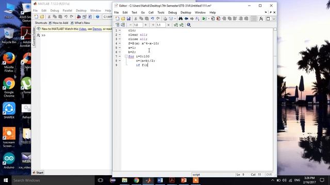The image size is (330, 185).
Task: Save the script with the Editor floppy icon
Action: coord(128,18)
